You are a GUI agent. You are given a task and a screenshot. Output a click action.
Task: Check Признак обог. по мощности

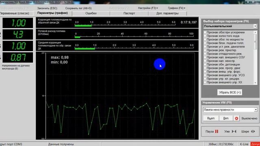205,39
